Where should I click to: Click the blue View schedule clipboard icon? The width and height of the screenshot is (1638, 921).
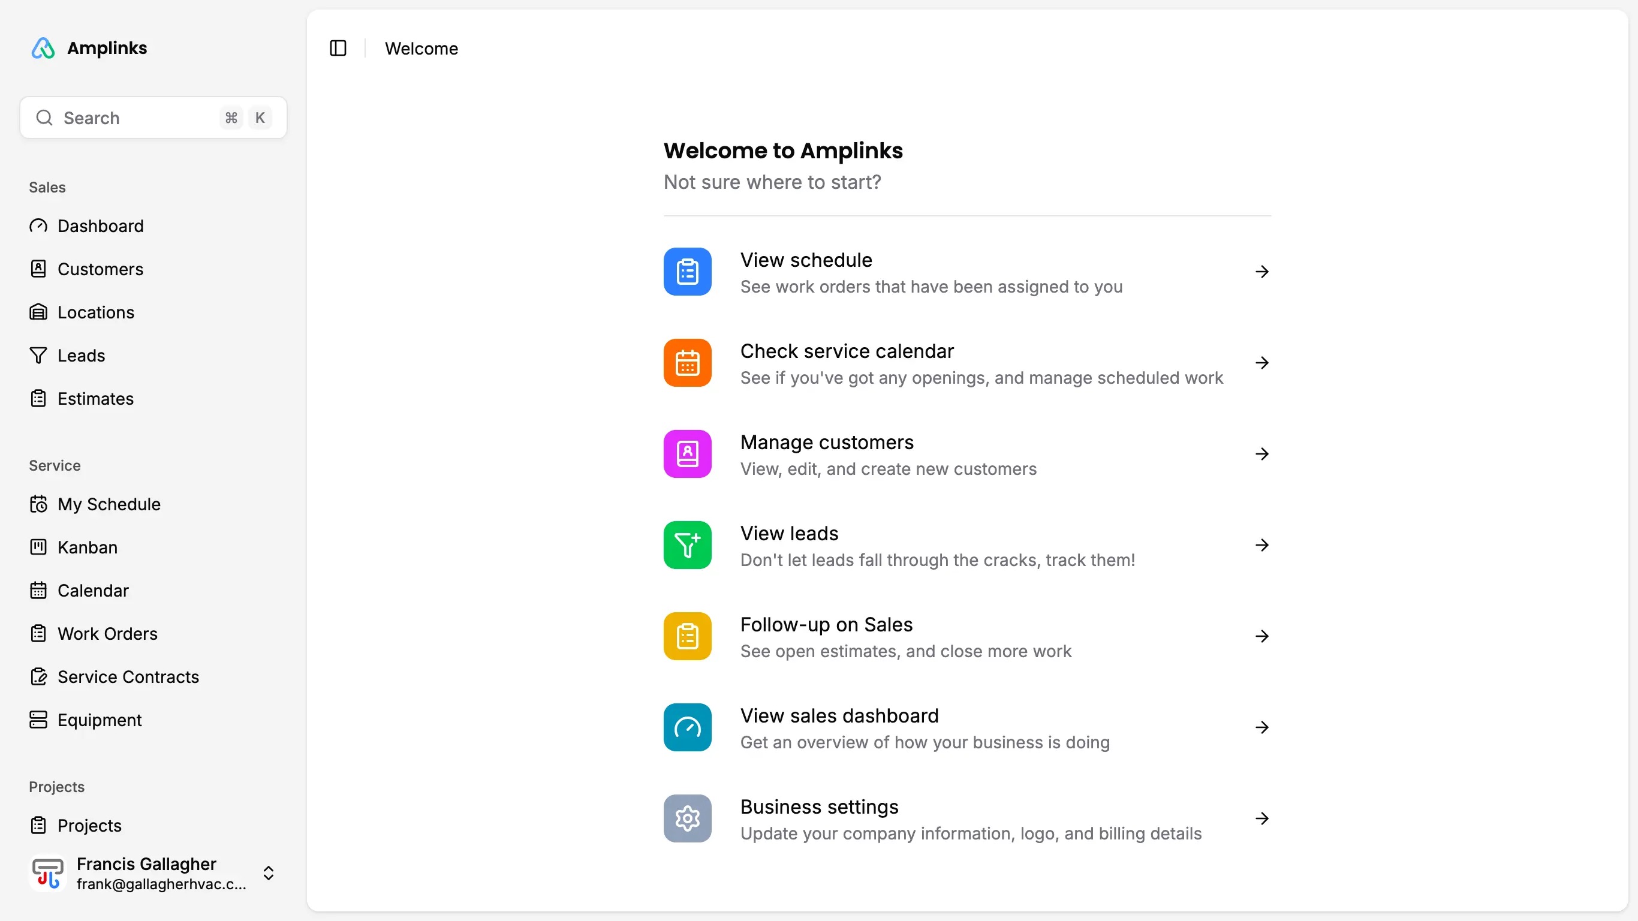click(x=686, y=272)
